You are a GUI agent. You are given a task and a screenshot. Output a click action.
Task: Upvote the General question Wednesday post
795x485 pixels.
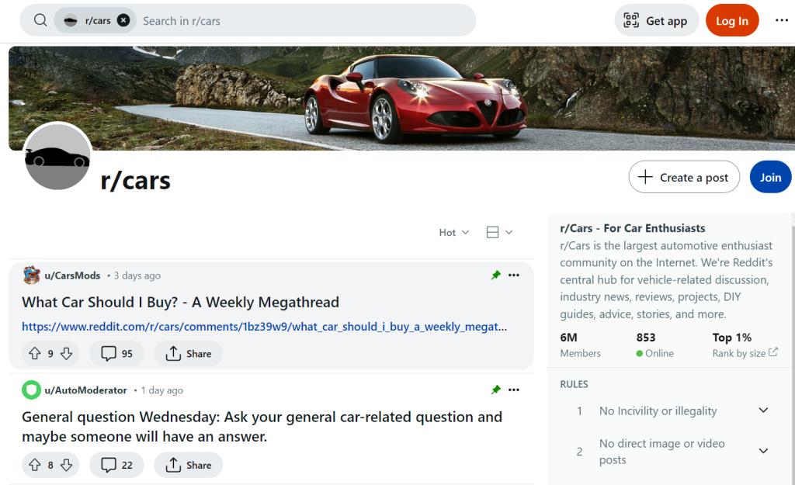pos(34,465)
